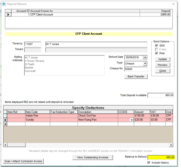This screenshot has height=168, width=181.
Task: Click the new row asterisk marker
Action: pyautogui.click(x=5, y=124)
